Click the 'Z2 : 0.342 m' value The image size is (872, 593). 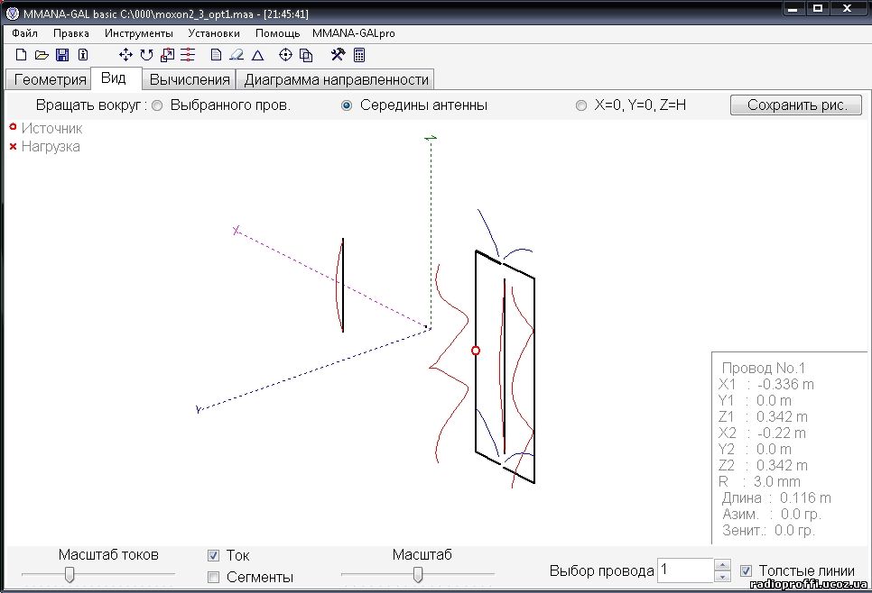point(763,465)
